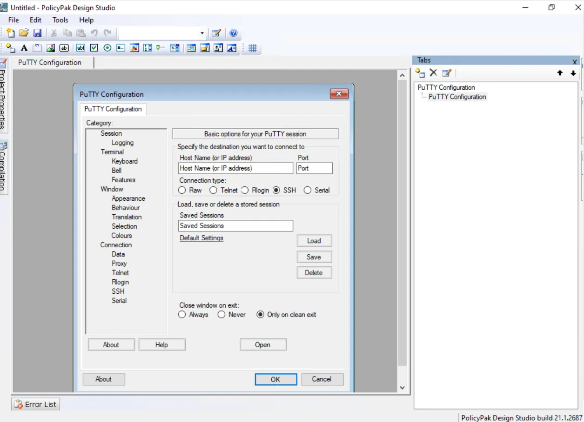The image size is (584, 422).
Task: Click the Save session button
Action: point(314,257)
